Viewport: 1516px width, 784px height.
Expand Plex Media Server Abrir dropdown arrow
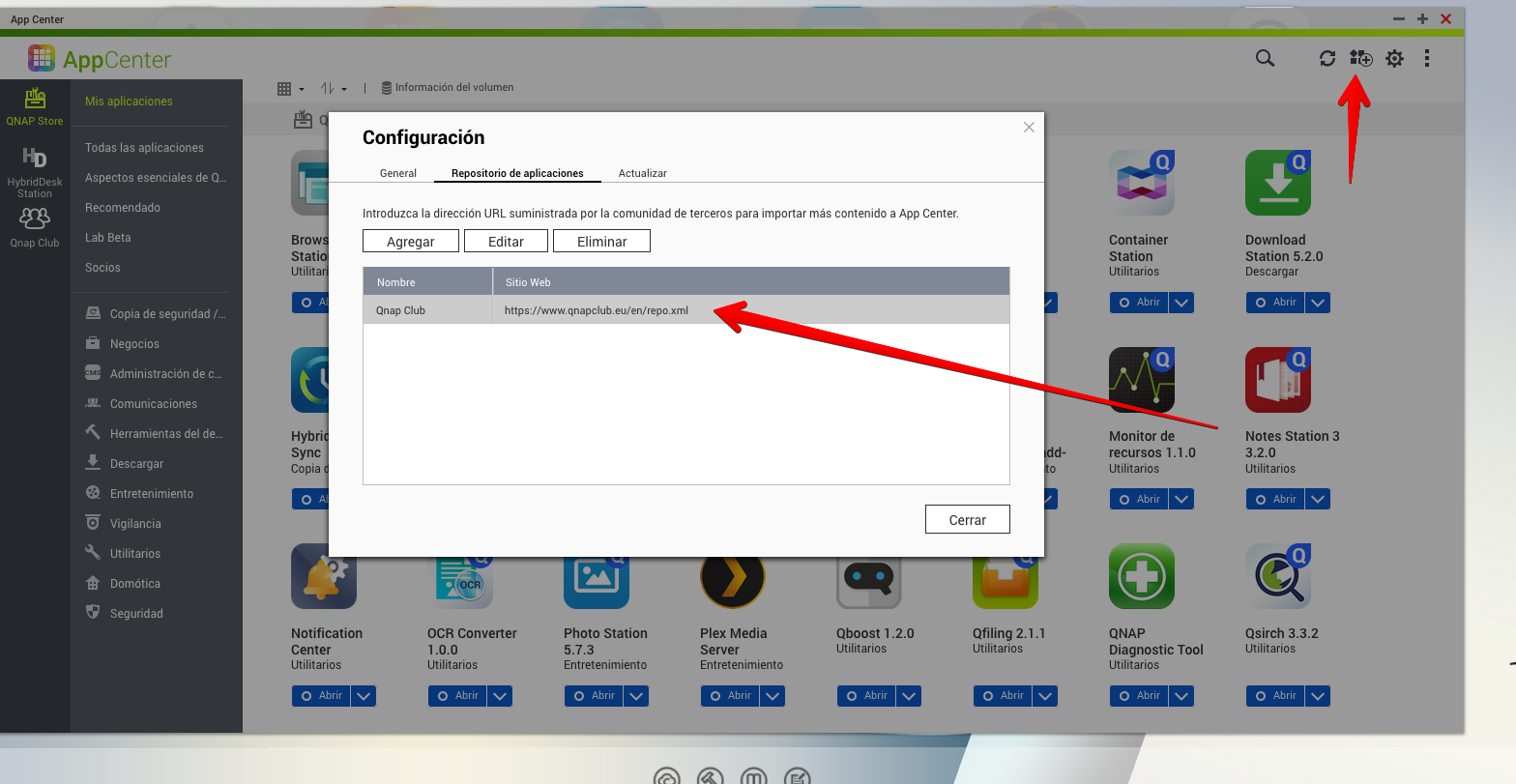(773, 696)
